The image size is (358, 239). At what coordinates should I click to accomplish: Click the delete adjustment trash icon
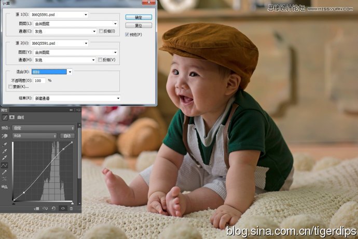tap(72, 208)
